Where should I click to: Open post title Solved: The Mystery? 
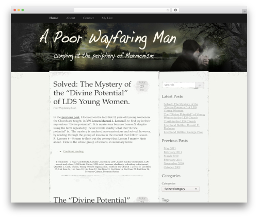click(92, 93)
